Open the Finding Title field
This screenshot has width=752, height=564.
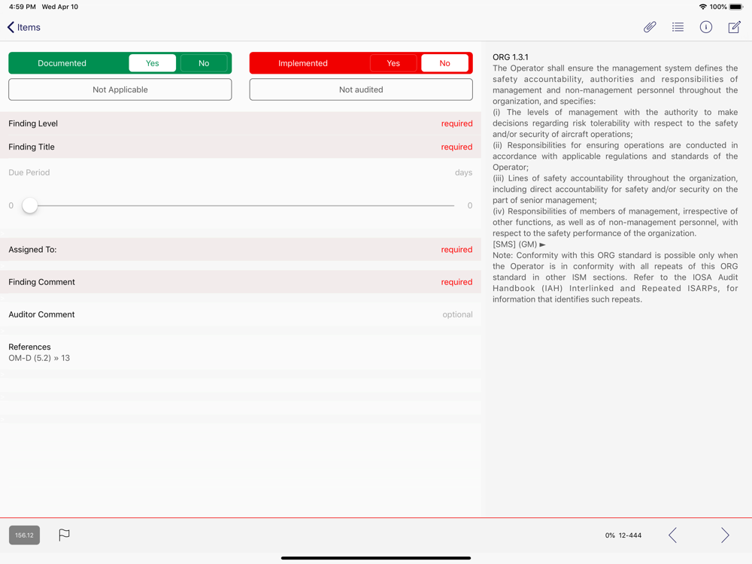241,147
